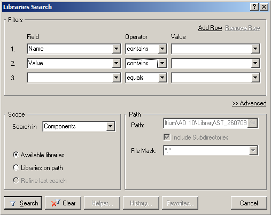Click the Search button
This screenshot has height=215, width=271.
pos(23,203)
